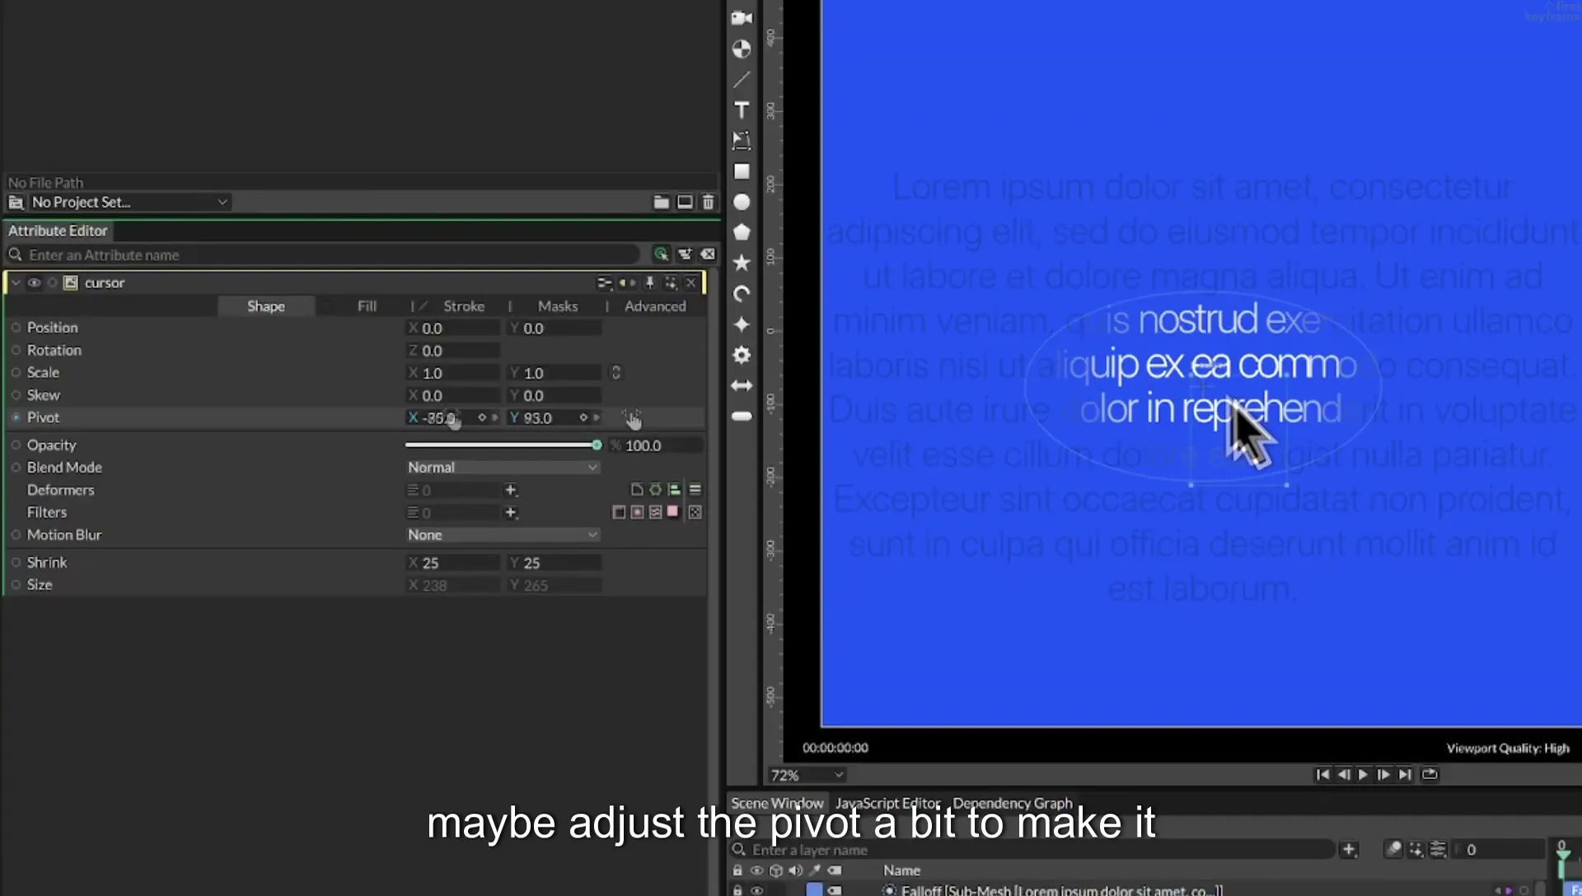
Task: Click the open project folder icon
Action: [661, 202]
